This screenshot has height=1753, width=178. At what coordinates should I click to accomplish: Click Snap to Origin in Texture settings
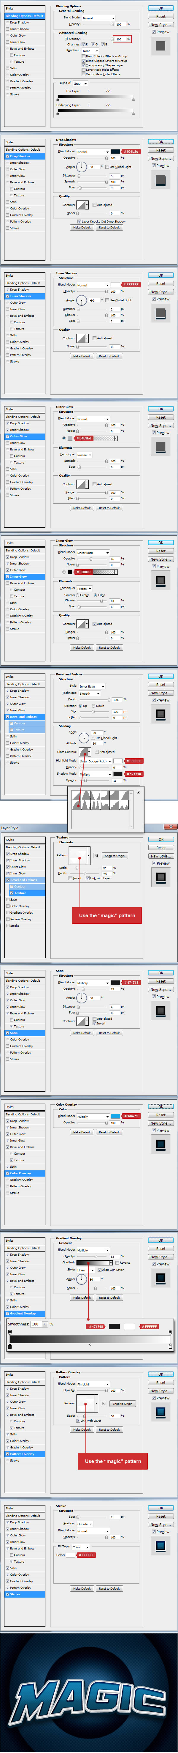[x=114, y=856]
